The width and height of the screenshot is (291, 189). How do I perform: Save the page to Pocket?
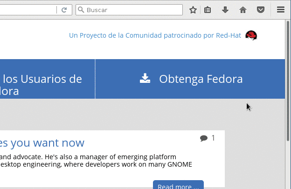(x=261, y=10)
